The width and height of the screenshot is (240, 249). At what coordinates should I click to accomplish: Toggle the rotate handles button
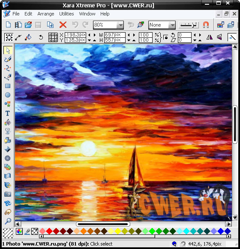coord(41,37)
